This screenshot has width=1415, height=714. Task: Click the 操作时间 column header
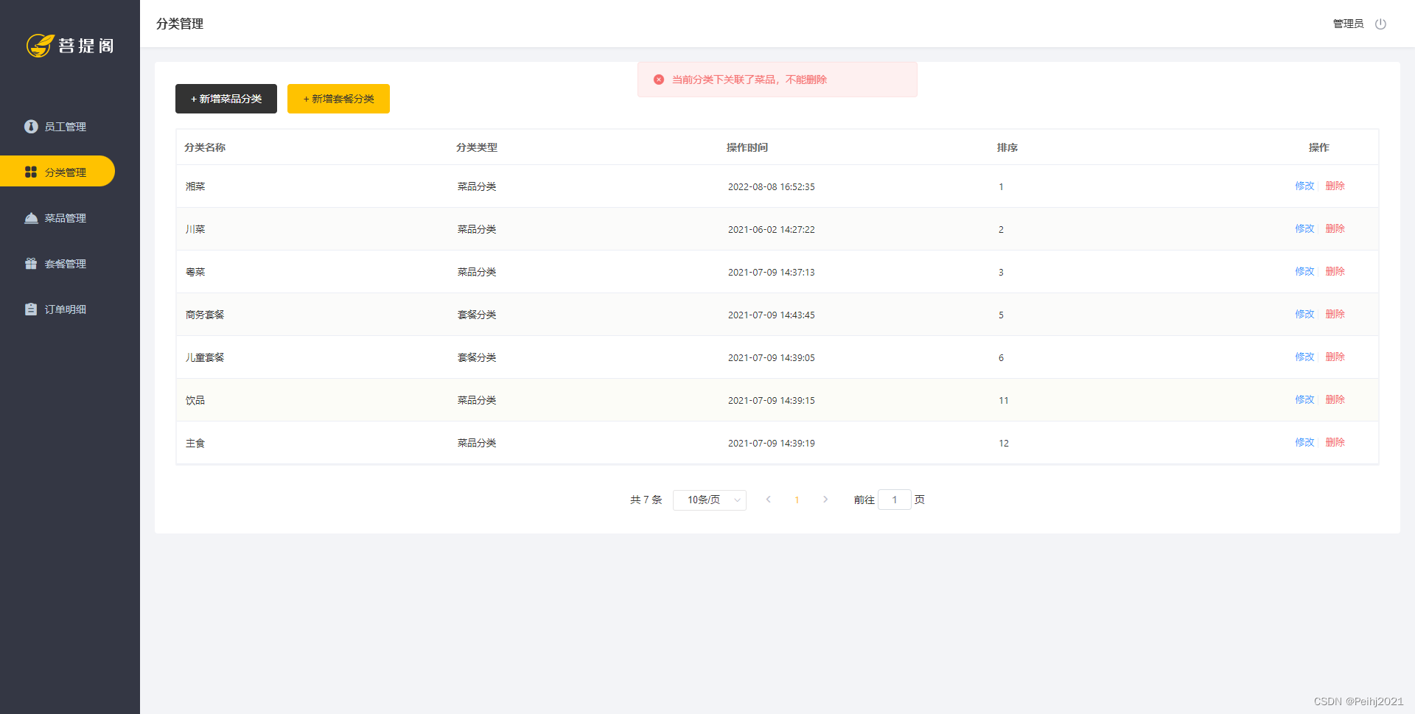(747, 147)
